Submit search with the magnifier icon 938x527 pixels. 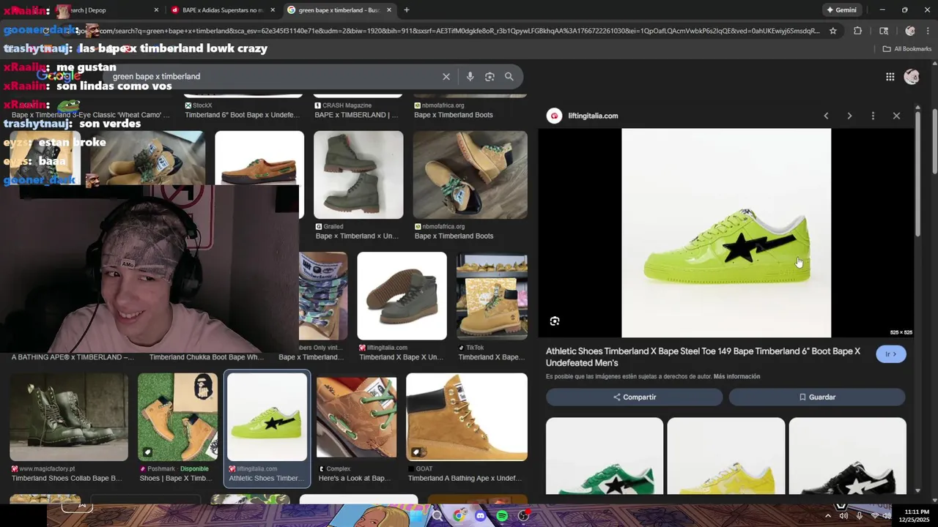(x=509, y=77)
